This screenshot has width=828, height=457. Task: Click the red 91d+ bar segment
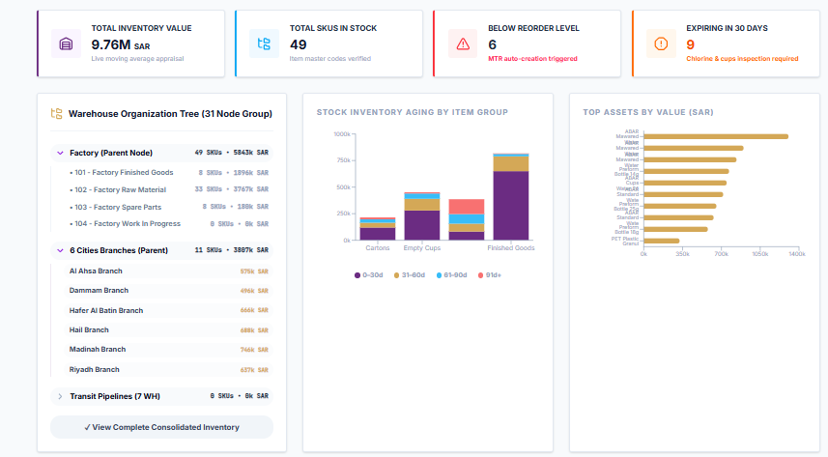coord(467,207)
